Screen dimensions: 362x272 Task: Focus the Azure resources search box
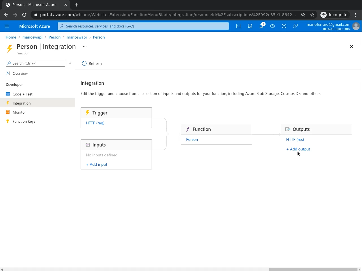pos(143,26)
